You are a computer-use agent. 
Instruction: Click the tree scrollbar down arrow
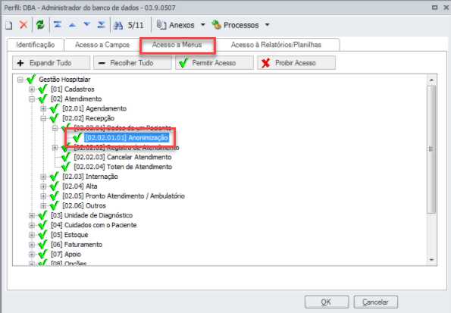point(431,260)
